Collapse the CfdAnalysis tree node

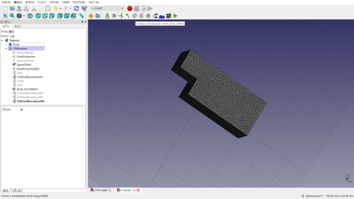pyautogui.click(x=6, y=49)
